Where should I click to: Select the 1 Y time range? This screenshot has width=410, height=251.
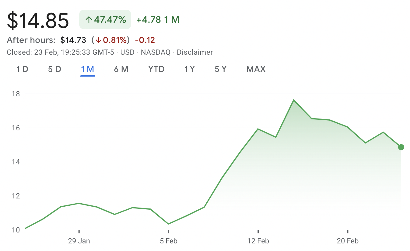(x=189, y=69)
